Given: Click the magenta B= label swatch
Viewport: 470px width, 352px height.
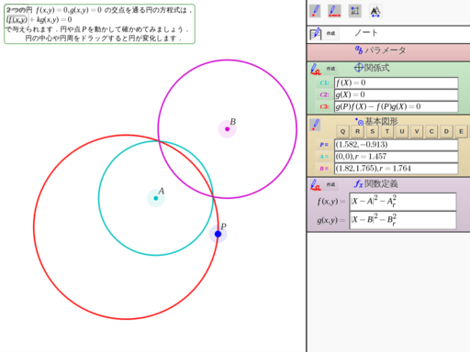Looking at the screenshot, I should tap(324, 169).
